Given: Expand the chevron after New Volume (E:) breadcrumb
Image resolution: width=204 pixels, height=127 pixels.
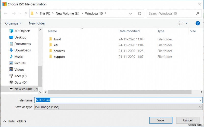Looking at the screenshot, I should pyautogui.click(x=82, y=13).
